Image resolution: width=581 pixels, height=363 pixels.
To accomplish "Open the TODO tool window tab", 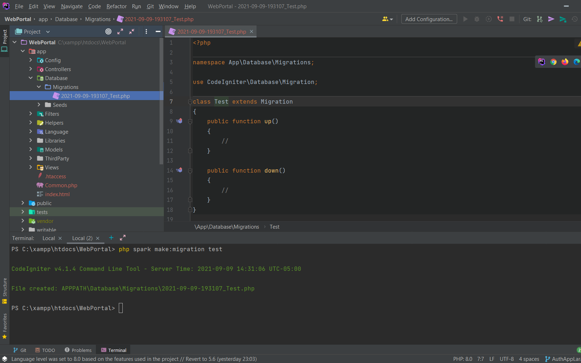I will click(x=45, y=350).
